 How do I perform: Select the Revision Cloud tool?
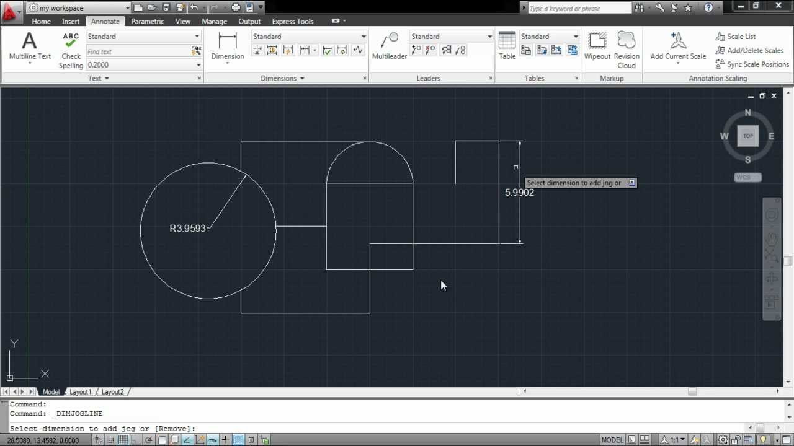(x=627, y=50)
